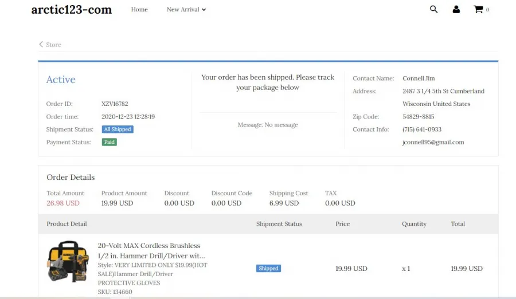This screenshot has width=516, height=299.
Task: Click the arctic123-com site logo
Action: (x=72, y=10)
